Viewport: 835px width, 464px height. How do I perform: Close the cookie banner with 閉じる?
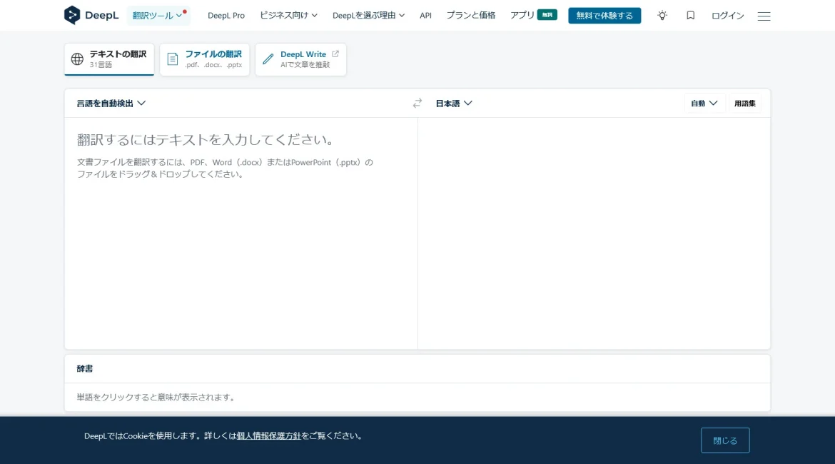coord(725,440)
